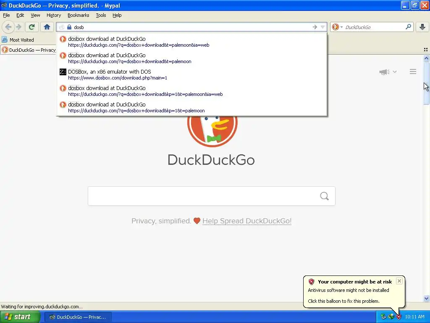The height and width of the screenshot is (323, 430).
Task: Click the Most Visited bookmark icon
Action: click(4, 40)
